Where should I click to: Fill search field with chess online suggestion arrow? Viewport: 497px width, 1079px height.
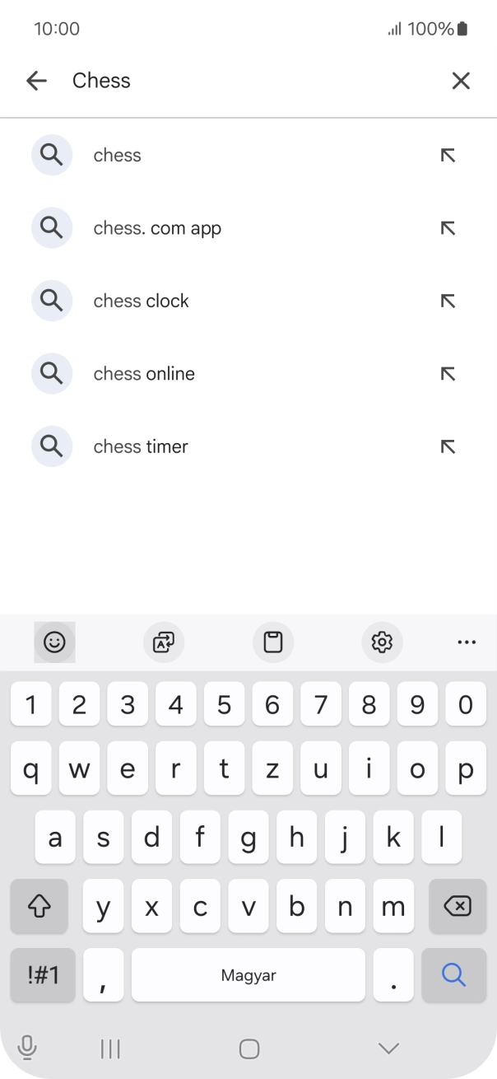[448, 373]
